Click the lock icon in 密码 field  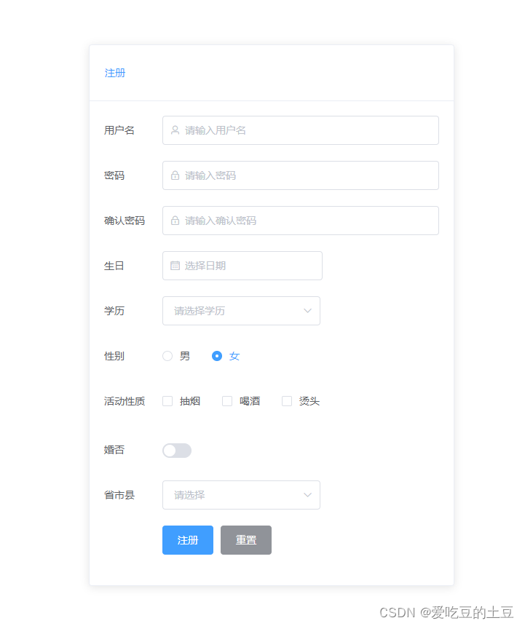[175, 175]
